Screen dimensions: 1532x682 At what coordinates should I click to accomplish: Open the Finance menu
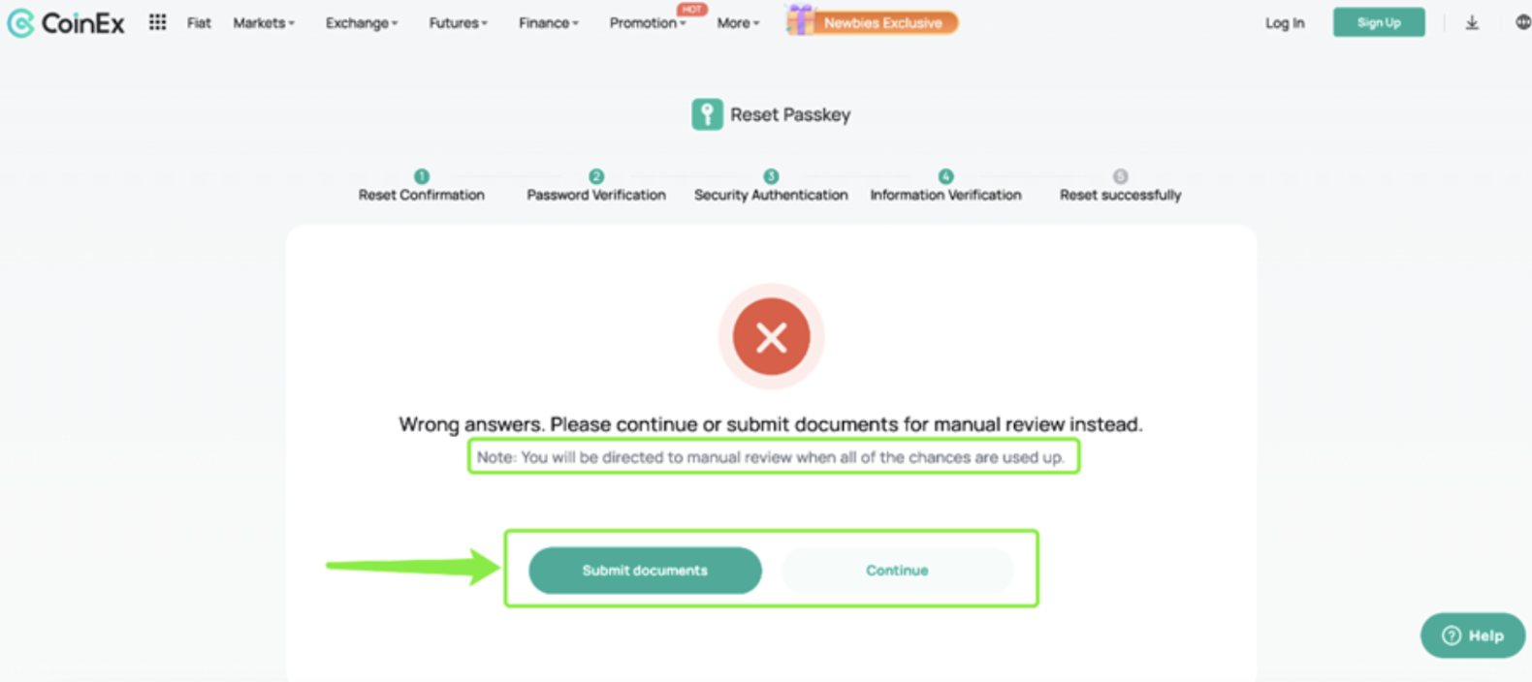coord(548,23)
